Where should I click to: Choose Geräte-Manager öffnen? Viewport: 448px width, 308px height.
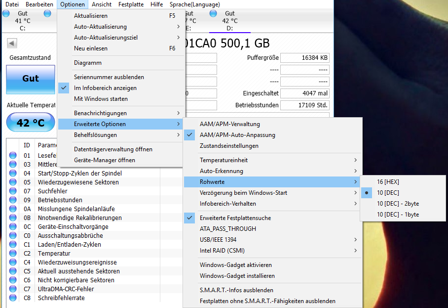(x=120, y=160)
